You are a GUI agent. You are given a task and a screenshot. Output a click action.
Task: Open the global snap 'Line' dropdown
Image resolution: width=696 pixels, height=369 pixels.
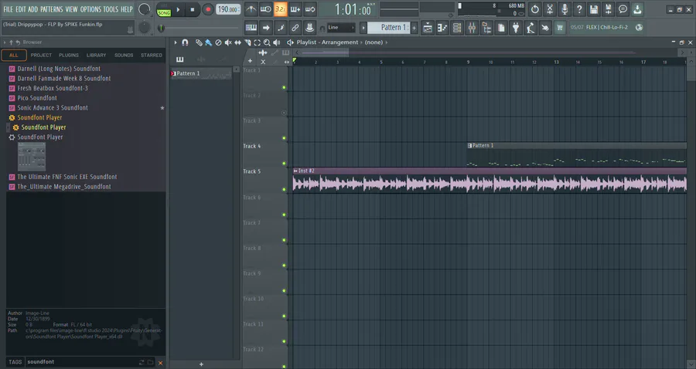point(341,28)
